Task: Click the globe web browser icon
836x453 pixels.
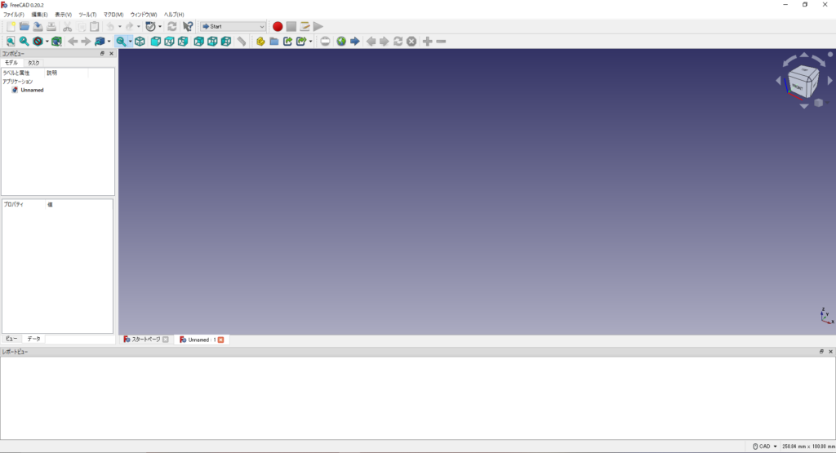Action: click(341, 41)
